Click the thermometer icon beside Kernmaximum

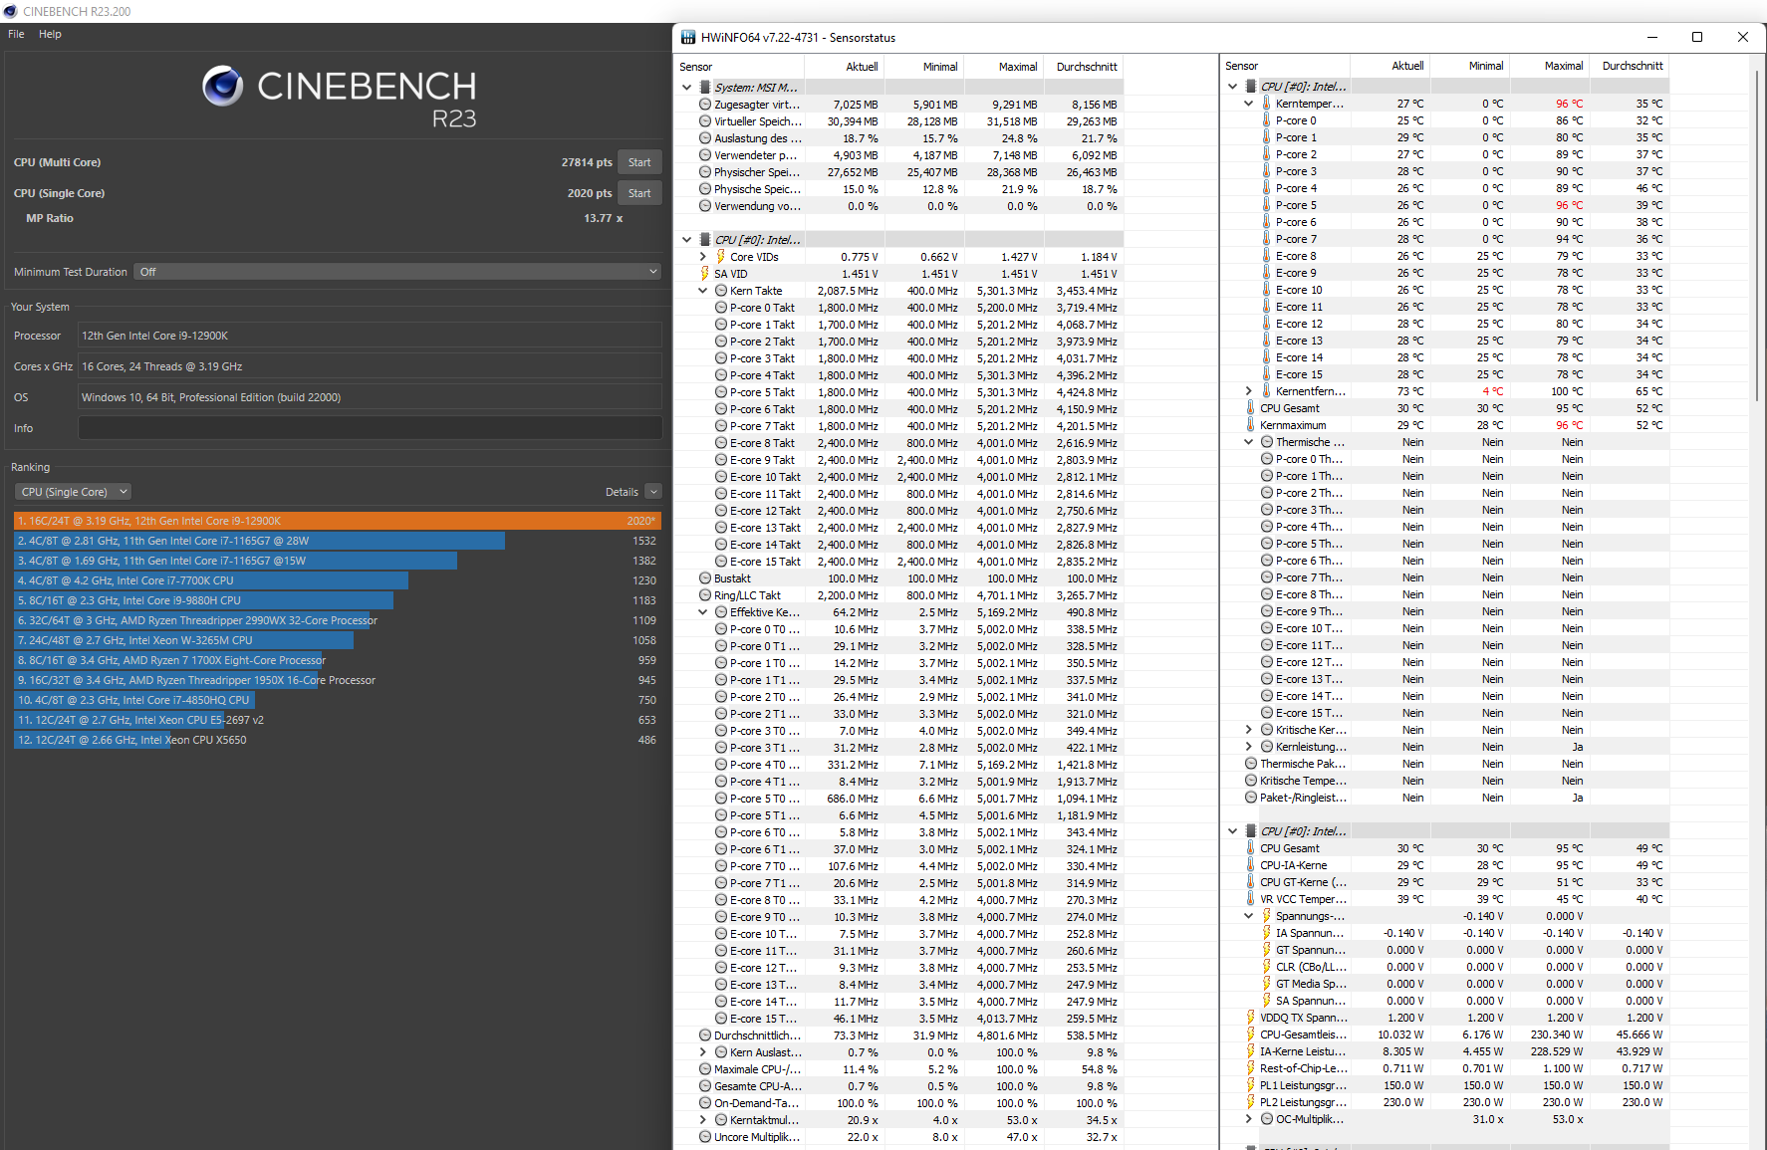(x=1251, y=425)
